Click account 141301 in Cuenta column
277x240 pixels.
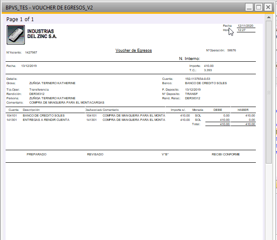tap(12, 120)
